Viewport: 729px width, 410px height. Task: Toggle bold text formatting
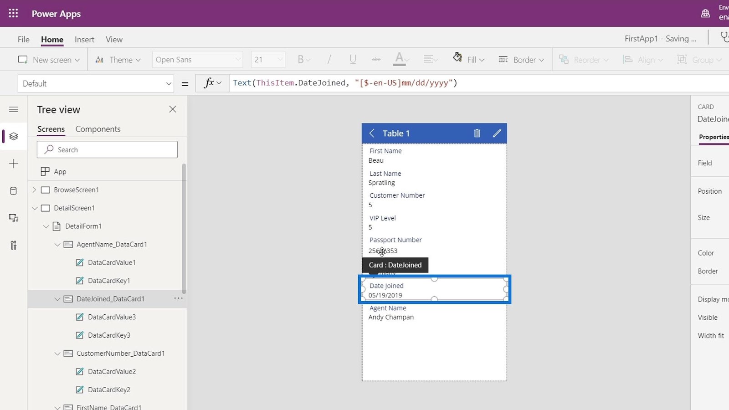click(x=303, y=60)
